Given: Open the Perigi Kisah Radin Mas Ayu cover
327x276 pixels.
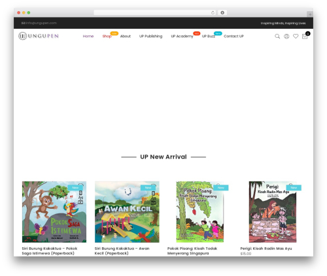Looking at the screenshot, I should click(273, 212).
